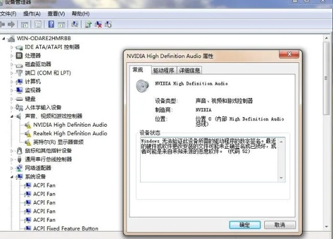Expand the 处理器 tree node

[x=12, y=56]
